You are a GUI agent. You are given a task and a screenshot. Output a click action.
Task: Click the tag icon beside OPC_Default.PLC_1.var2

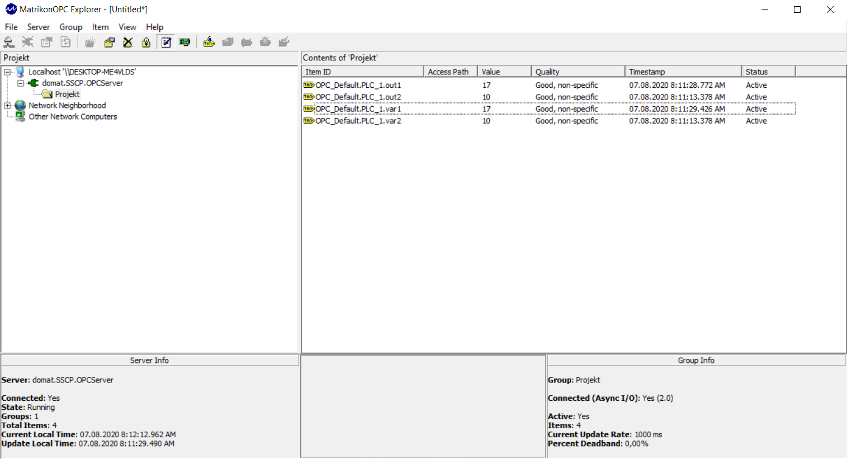[309, 121]
